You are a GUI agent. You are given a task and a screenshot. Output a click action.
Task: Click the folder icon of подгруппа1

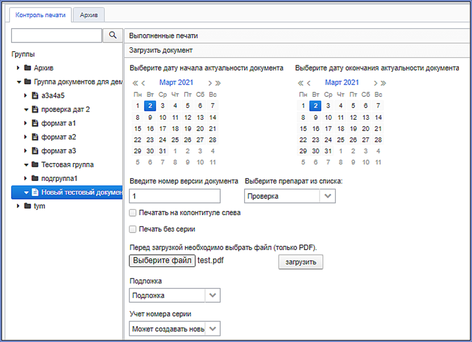click(35, 178)
